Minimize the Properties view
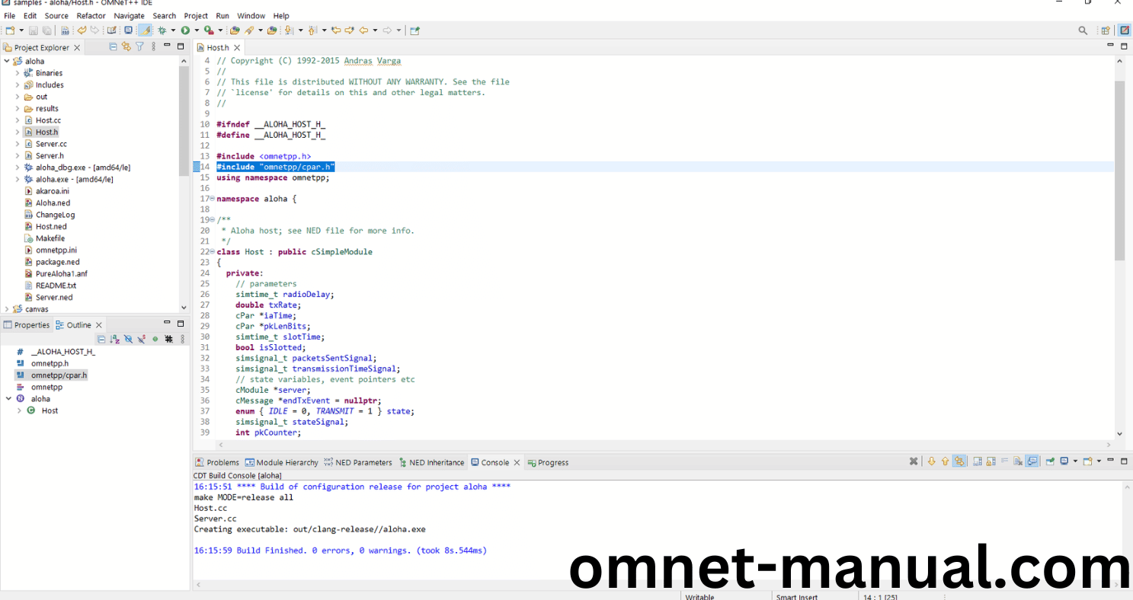This screenshot has height=600, width=1133. [167, 324]
